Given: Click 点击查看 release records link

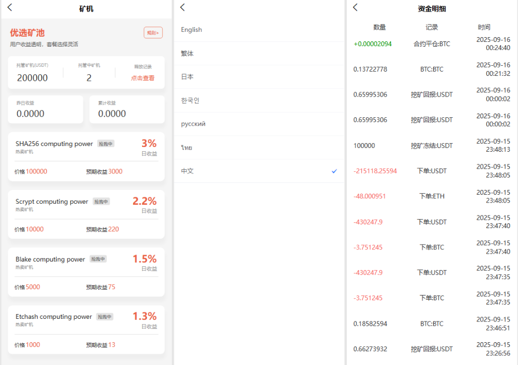Looking at the screenshot, I should (143, 78).
